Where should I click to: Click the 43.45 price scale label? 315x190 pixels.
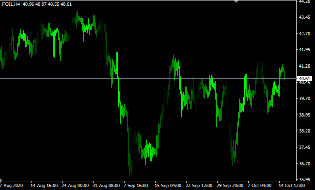tap(304, 17)
